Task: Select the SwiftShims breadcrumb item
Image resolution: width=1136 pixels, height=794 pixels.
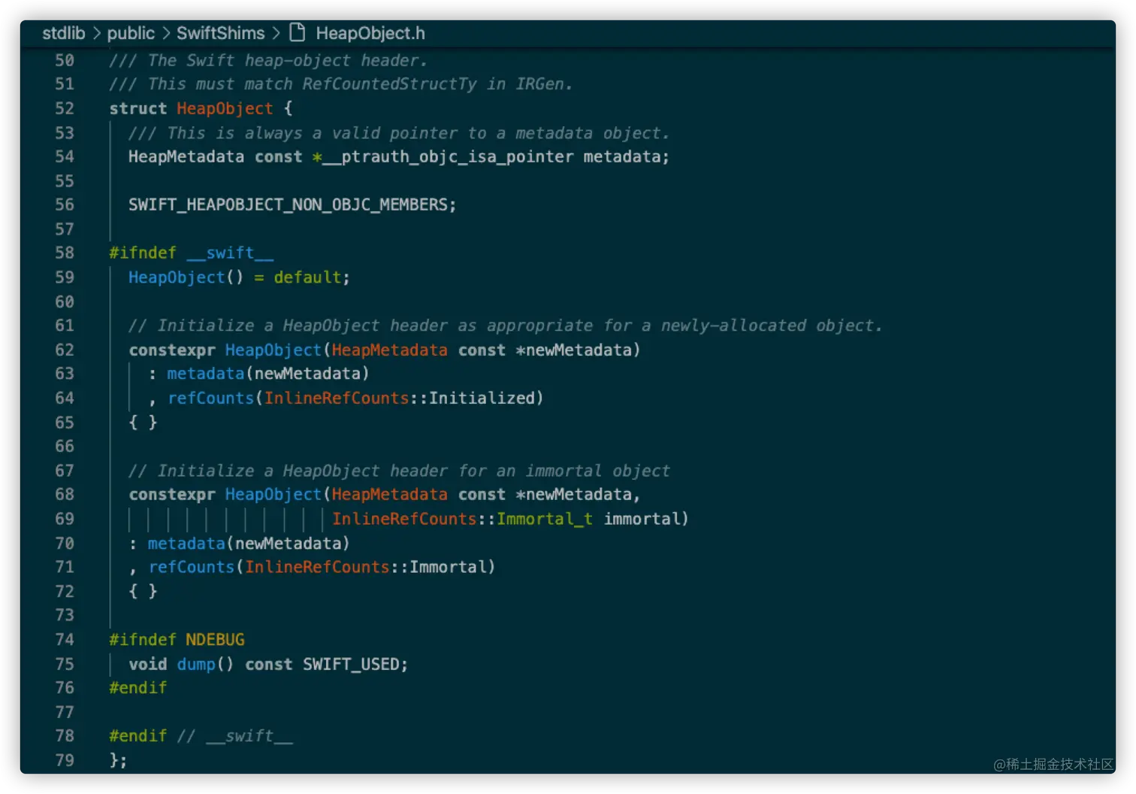Action: pos(221,33)
